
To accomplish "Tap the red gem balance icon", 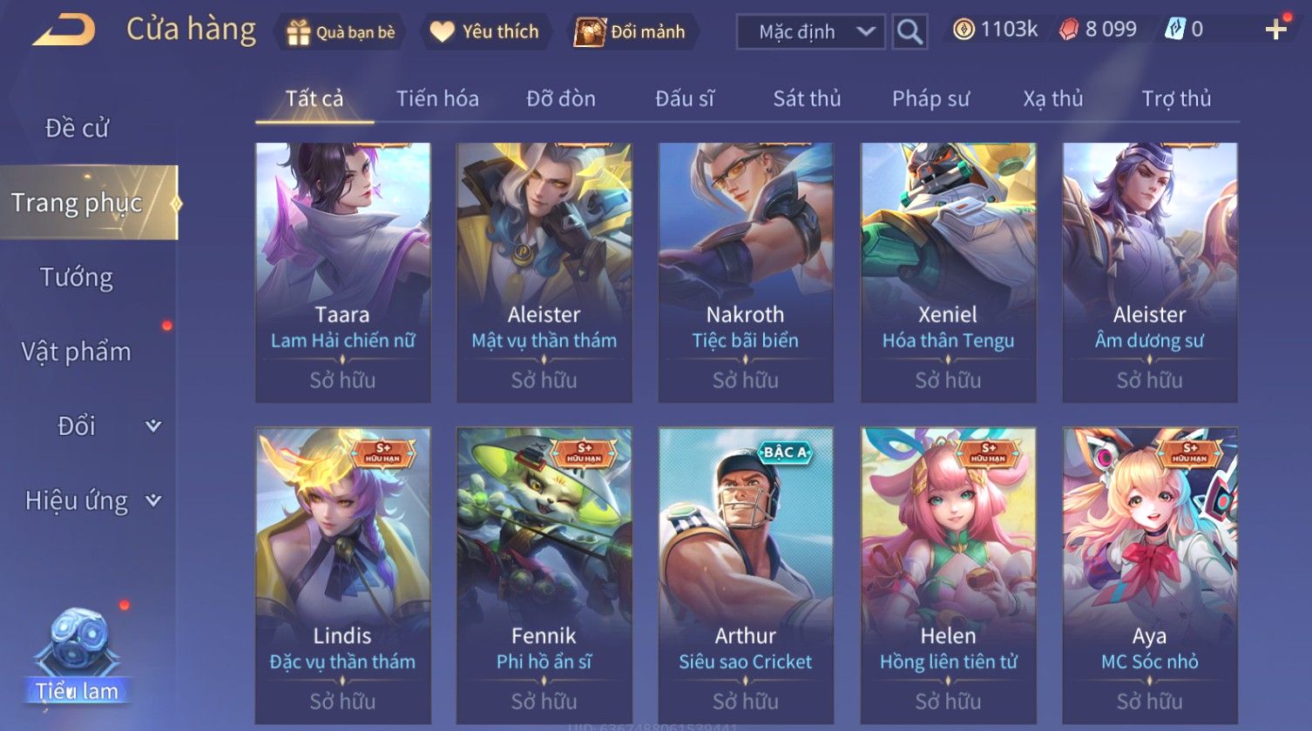I will (x=1068, y=30).
